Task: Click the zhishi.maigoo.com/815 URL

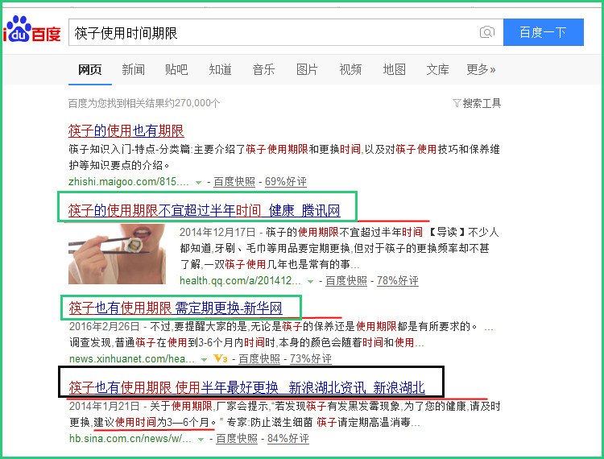Action: click(x=129, y=182)
